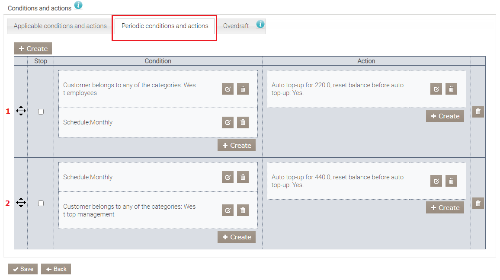Delete the West employees category condition
The height and width of the screenshot is (280, 500).
[x=243, y=89]
